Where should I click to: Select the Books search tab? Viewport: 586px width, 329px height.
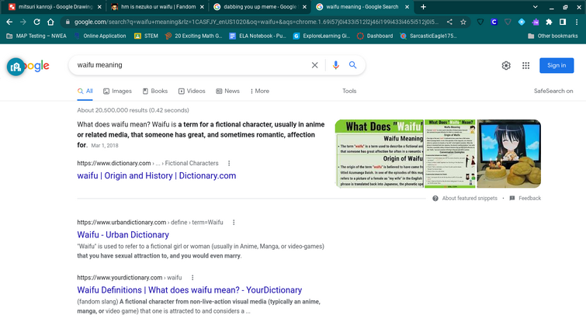tap(155, 91)
